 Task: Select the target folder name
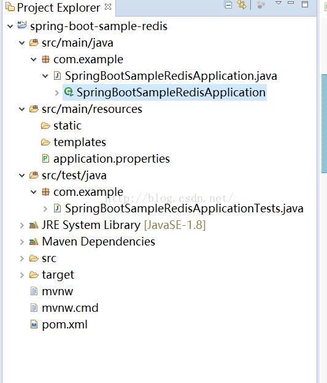coord(58,275)
